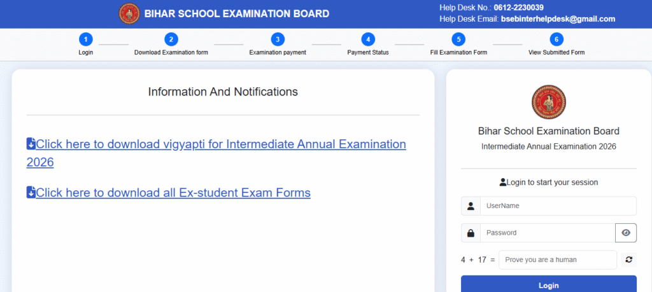
Task: Click the BSEB logo in header
Action: 130,13
